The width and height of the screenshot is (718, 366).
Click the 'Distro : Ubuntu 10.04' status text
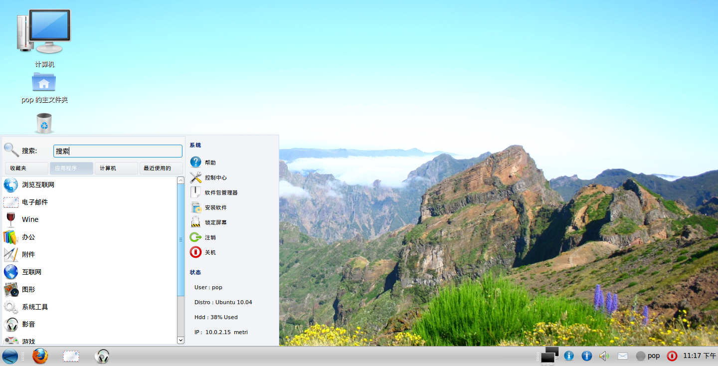tap(223, 302)
